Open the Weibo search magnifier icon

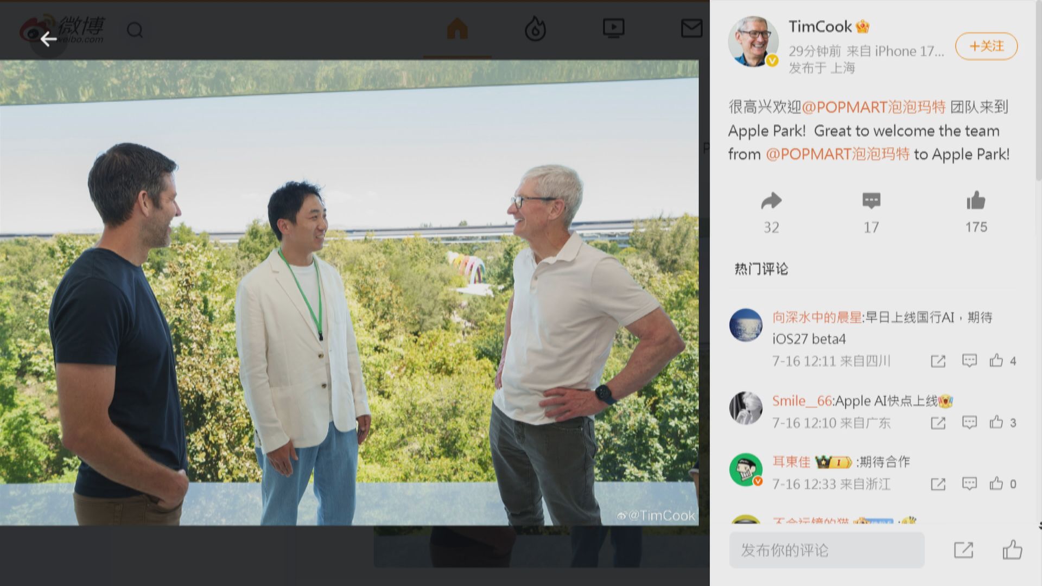pyautogui.click(x=135, y=30)
